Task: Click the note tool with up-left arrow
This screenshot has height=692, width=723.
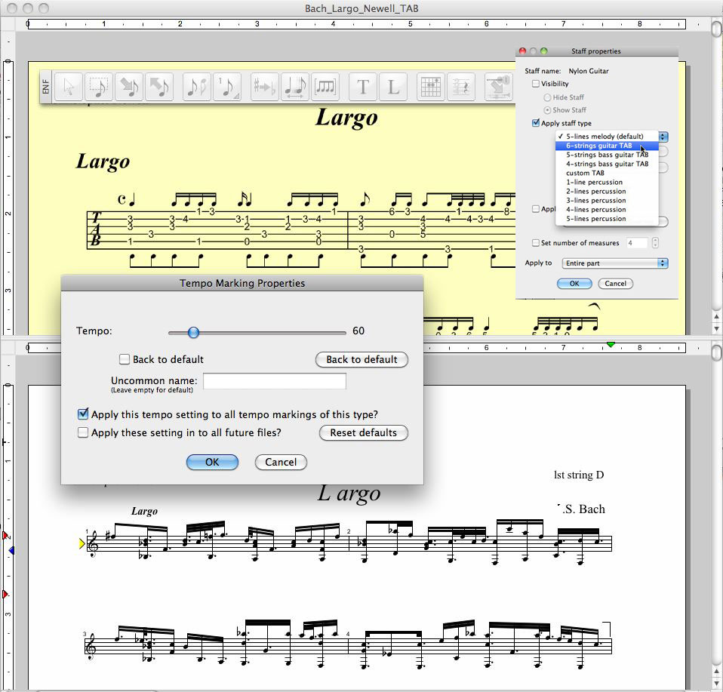Action: tap(159, 87)
